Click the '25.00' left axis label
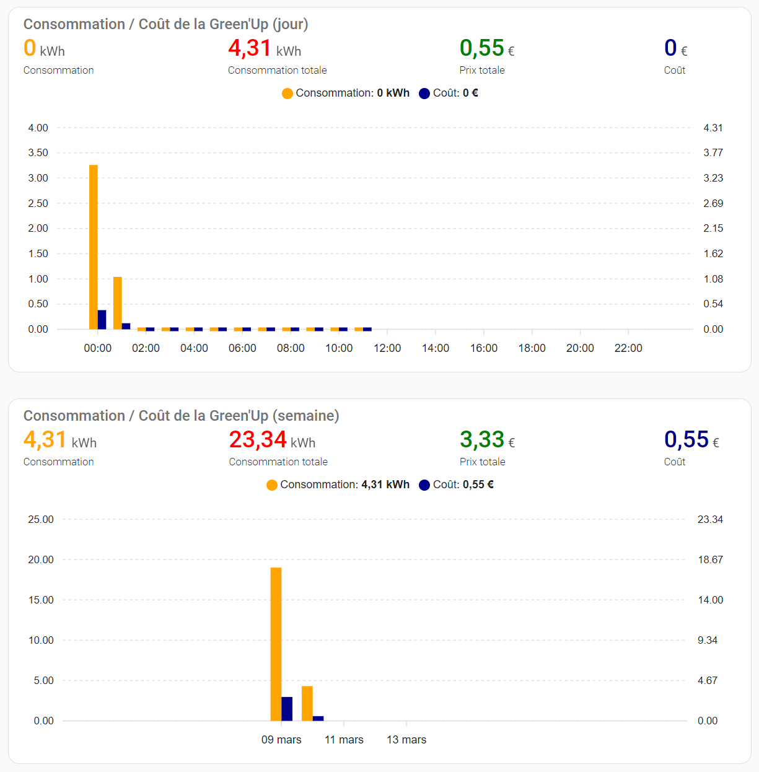 click(41, 520)
